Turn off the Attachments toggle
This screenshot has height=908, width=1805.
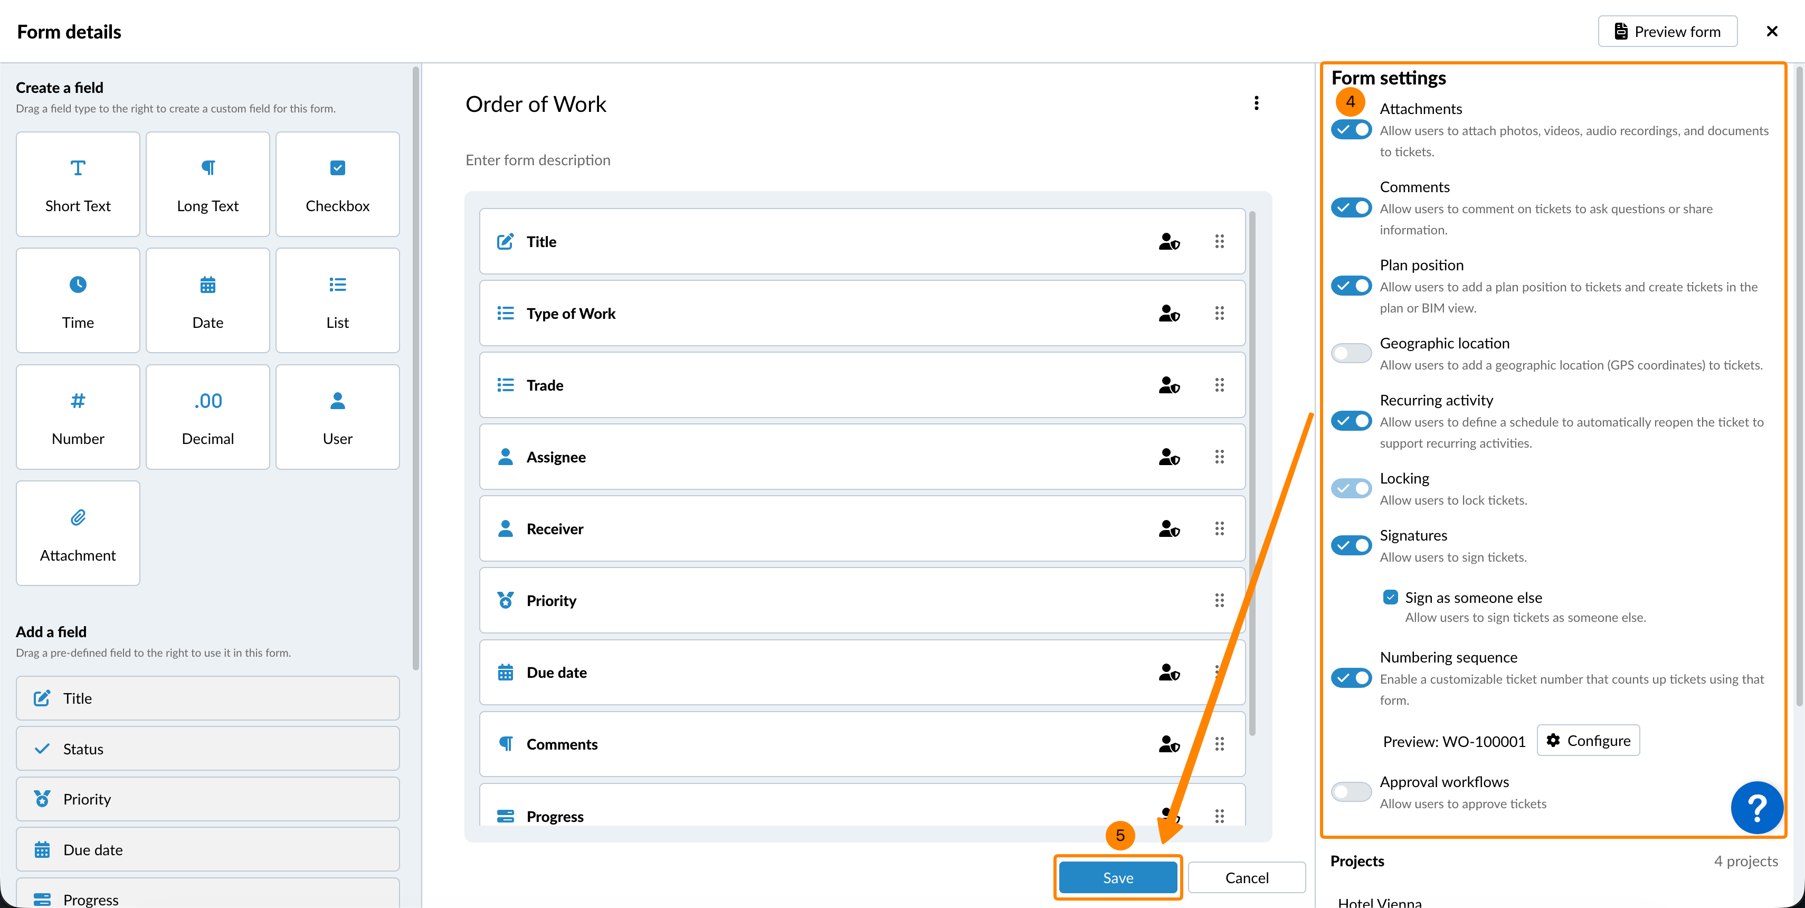[1351, 130]
